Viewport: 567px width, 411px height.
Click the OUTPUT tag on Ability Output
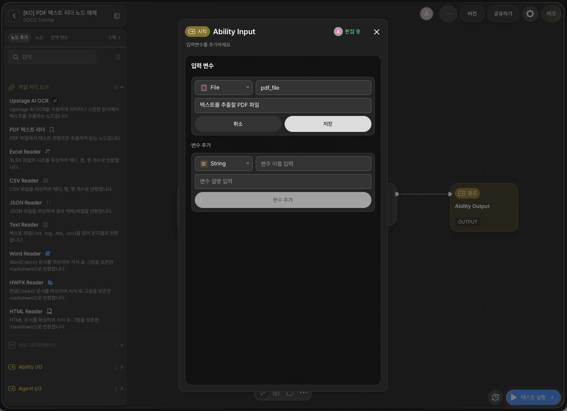468,222
